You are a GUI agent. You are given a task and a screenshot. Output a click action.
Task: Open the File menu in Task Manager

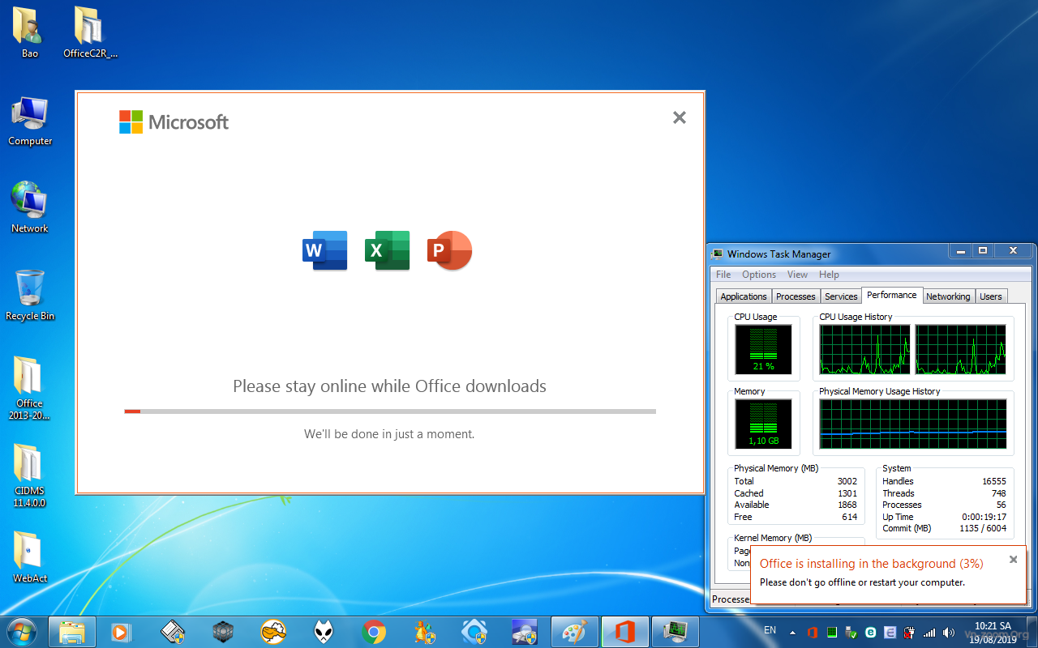point(723,275)
